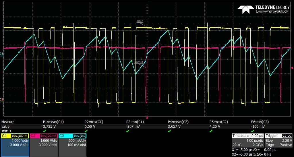Click the P4 status green checkmark
Image resolution: width=294 pixels, height=157 pixels.
169,131
